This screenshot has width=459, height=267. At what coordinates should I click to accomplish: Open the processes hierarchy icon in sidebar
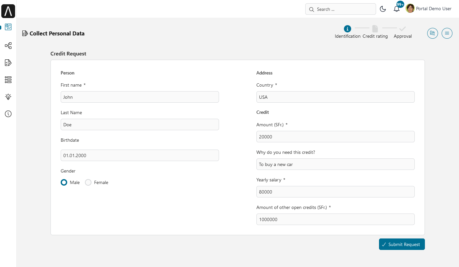click(x=8, y=46)
